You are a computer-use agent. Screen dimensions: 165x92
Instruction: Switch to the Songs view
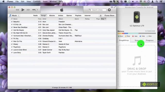tap(43, 16)
